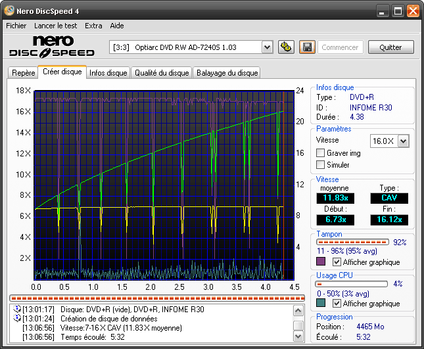The height and width of the screenshot is (349, 424).
Task: Minimize the Nero DiscSpeed window
Action: [382, 11]
